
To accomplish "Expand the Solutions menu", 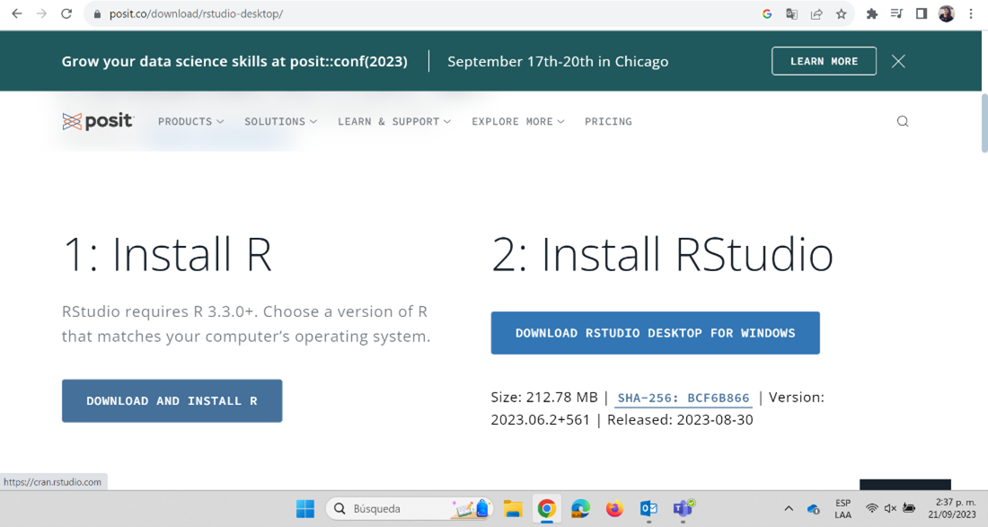I will pos(281,121).
